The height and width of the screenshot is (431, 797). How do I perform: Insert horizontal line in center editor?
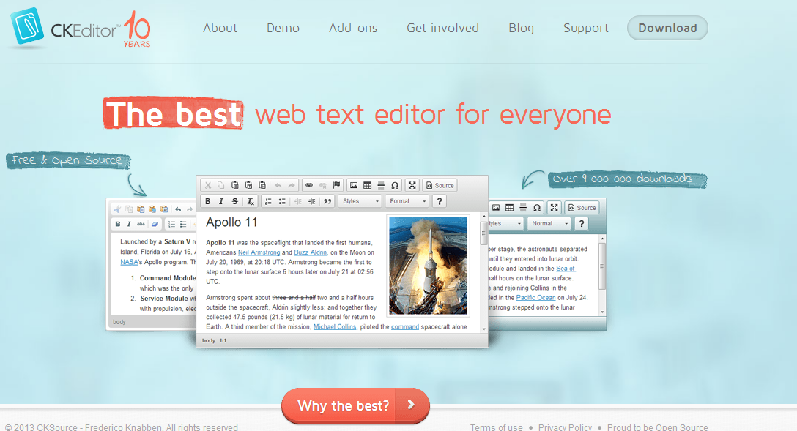tap(381, 185)
